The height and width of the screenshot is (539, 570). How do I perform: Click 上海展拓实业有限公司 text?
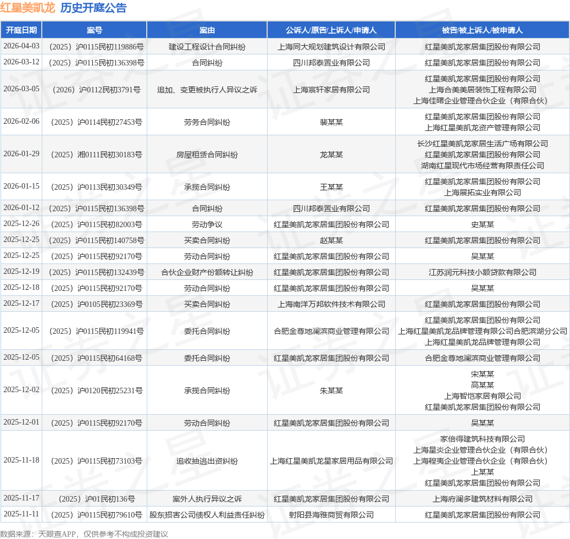[483, 193]
